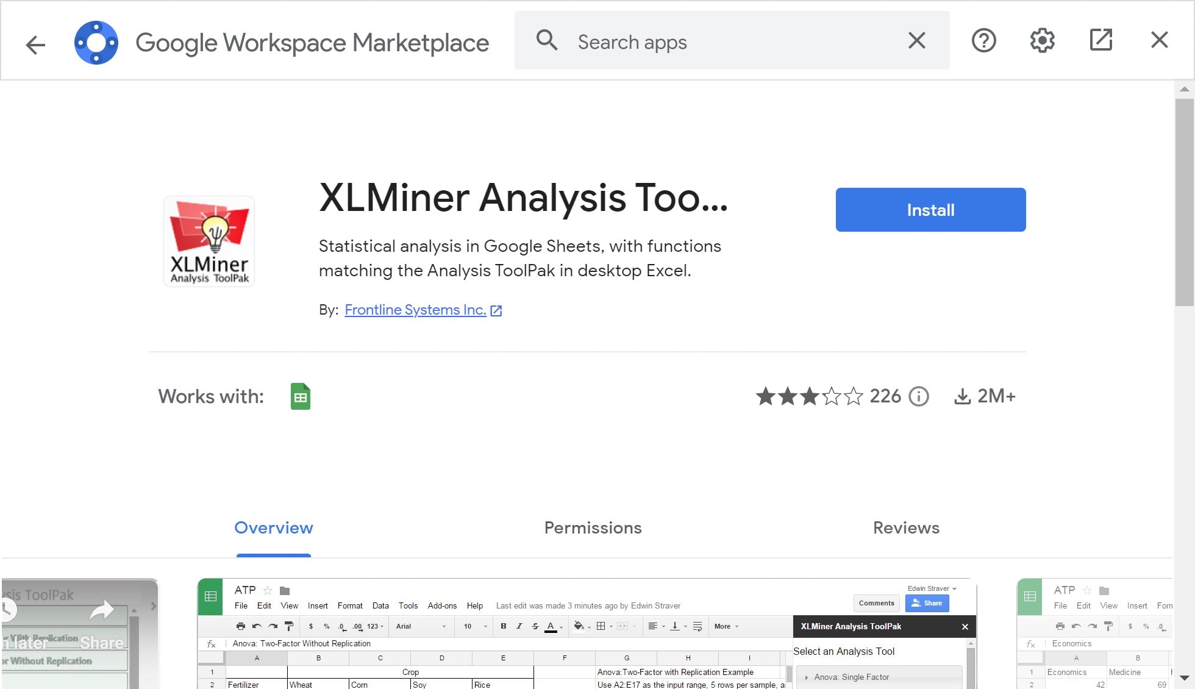The width and height of the screenshot is (1195, 689).
Task: Click the 2M+ downloads icon
Action: (x=962, y=396)
